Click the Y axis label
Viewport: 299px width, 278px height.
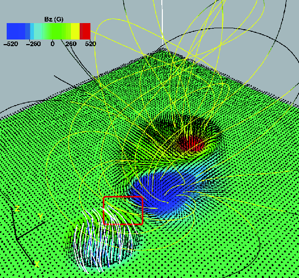41,216
